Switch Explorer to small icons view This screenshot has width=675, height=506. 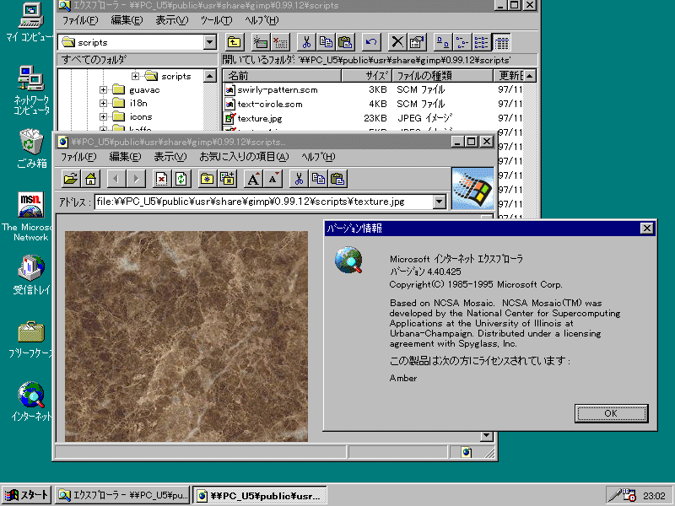(x=462, y=42)
